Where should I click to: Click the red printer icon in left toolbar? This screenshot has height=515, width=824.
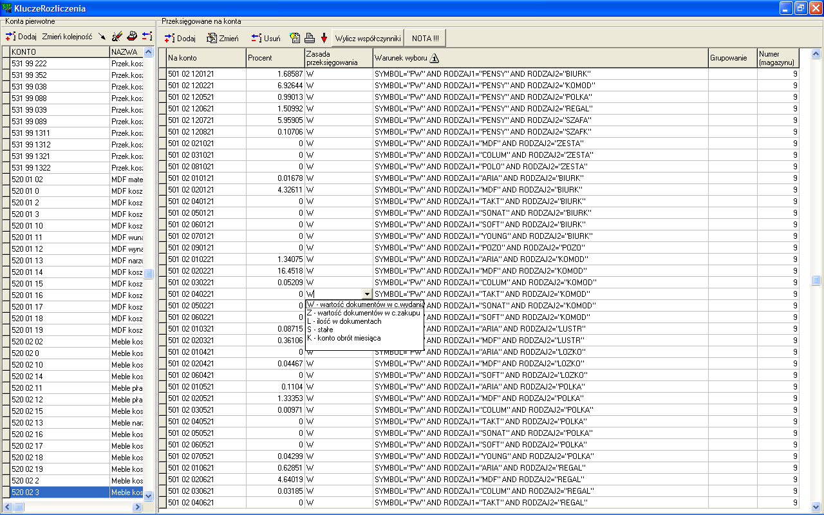pos(132,37)
